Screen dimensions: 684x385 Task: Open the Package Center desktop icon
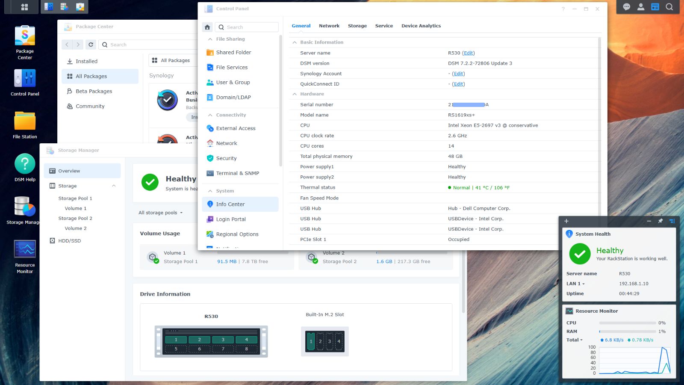point(25,42)
